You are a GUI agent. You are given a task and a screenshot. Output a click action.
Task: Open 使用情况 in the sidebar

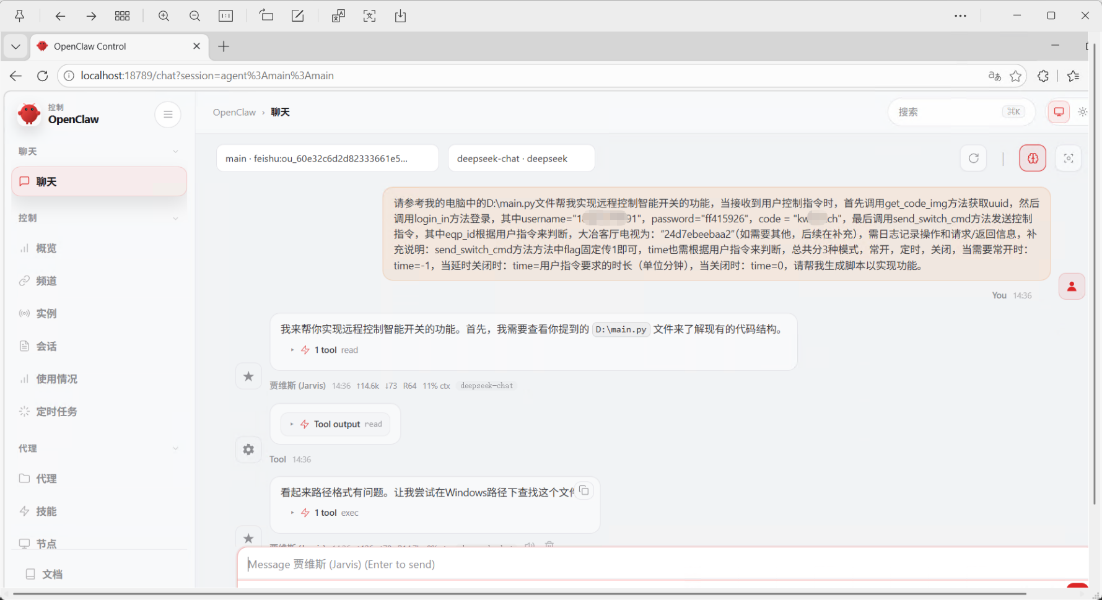(99, 379)
